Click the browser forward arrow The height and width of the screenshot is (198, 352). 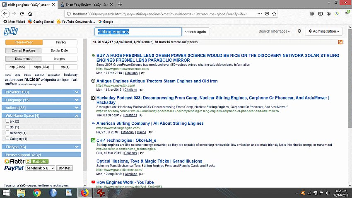tap(14, 14)
